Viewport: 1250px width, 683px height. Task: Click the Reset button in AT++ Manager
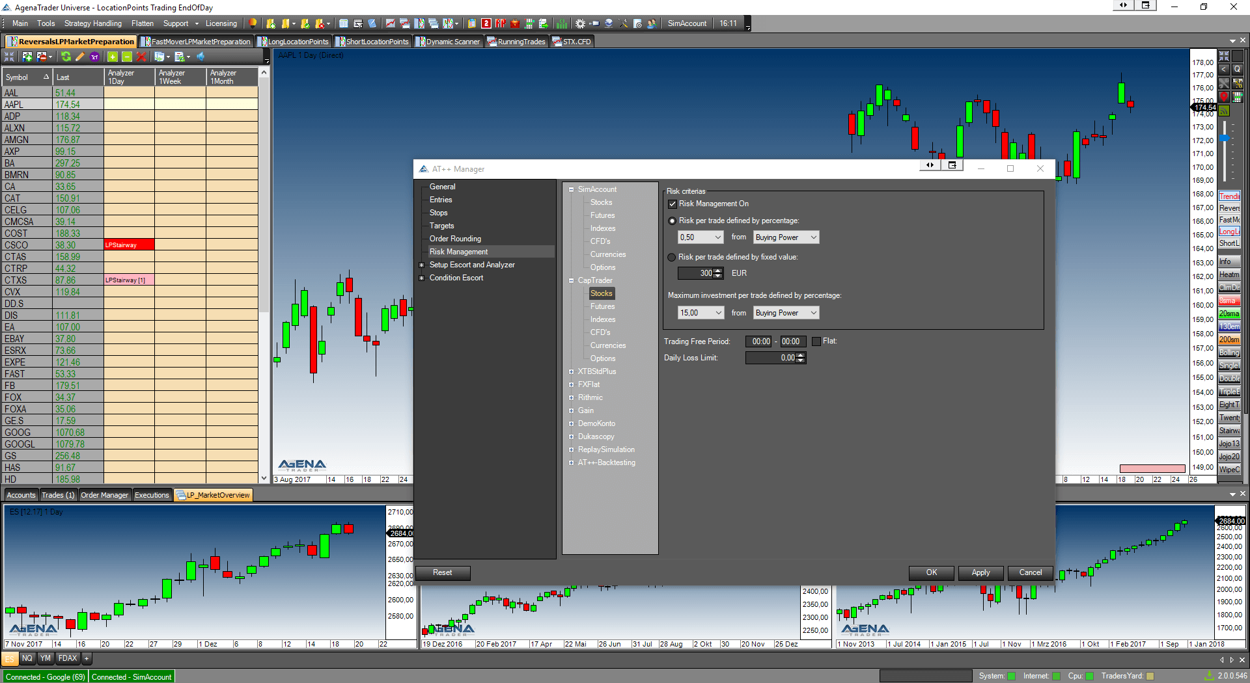pyautogui.click(x=442, y=573)
